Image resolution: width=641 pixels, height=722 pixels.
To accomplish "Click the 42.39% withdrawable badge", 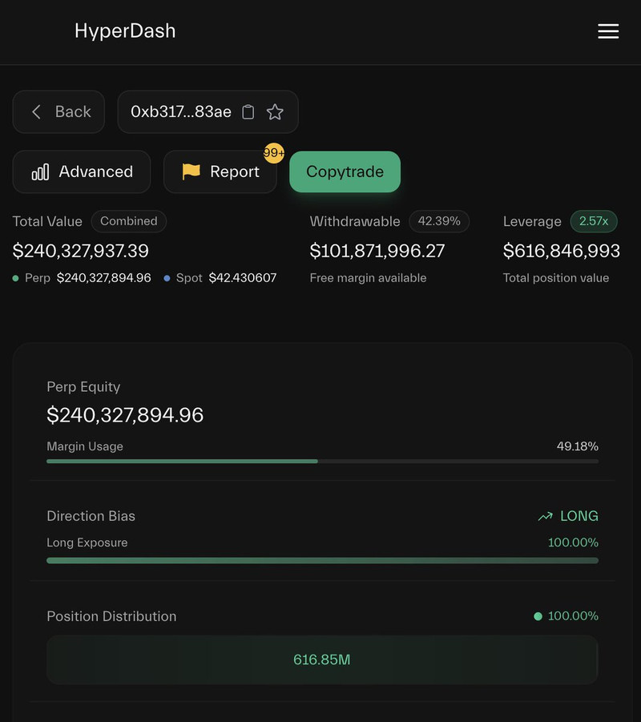I will pos(439,221).
